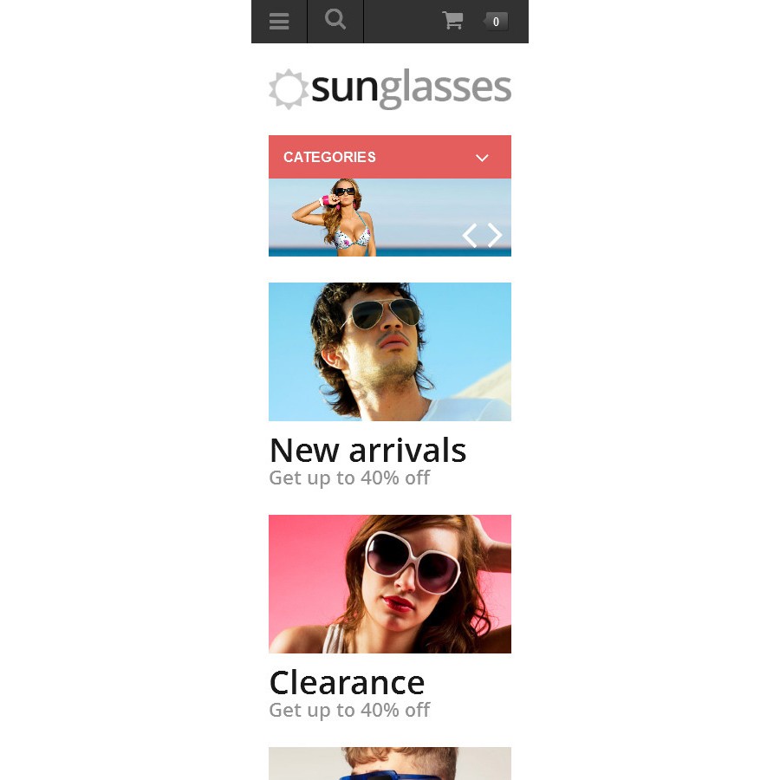Click the cart item count badge
The image size is (780, 780).
[496, 22]
